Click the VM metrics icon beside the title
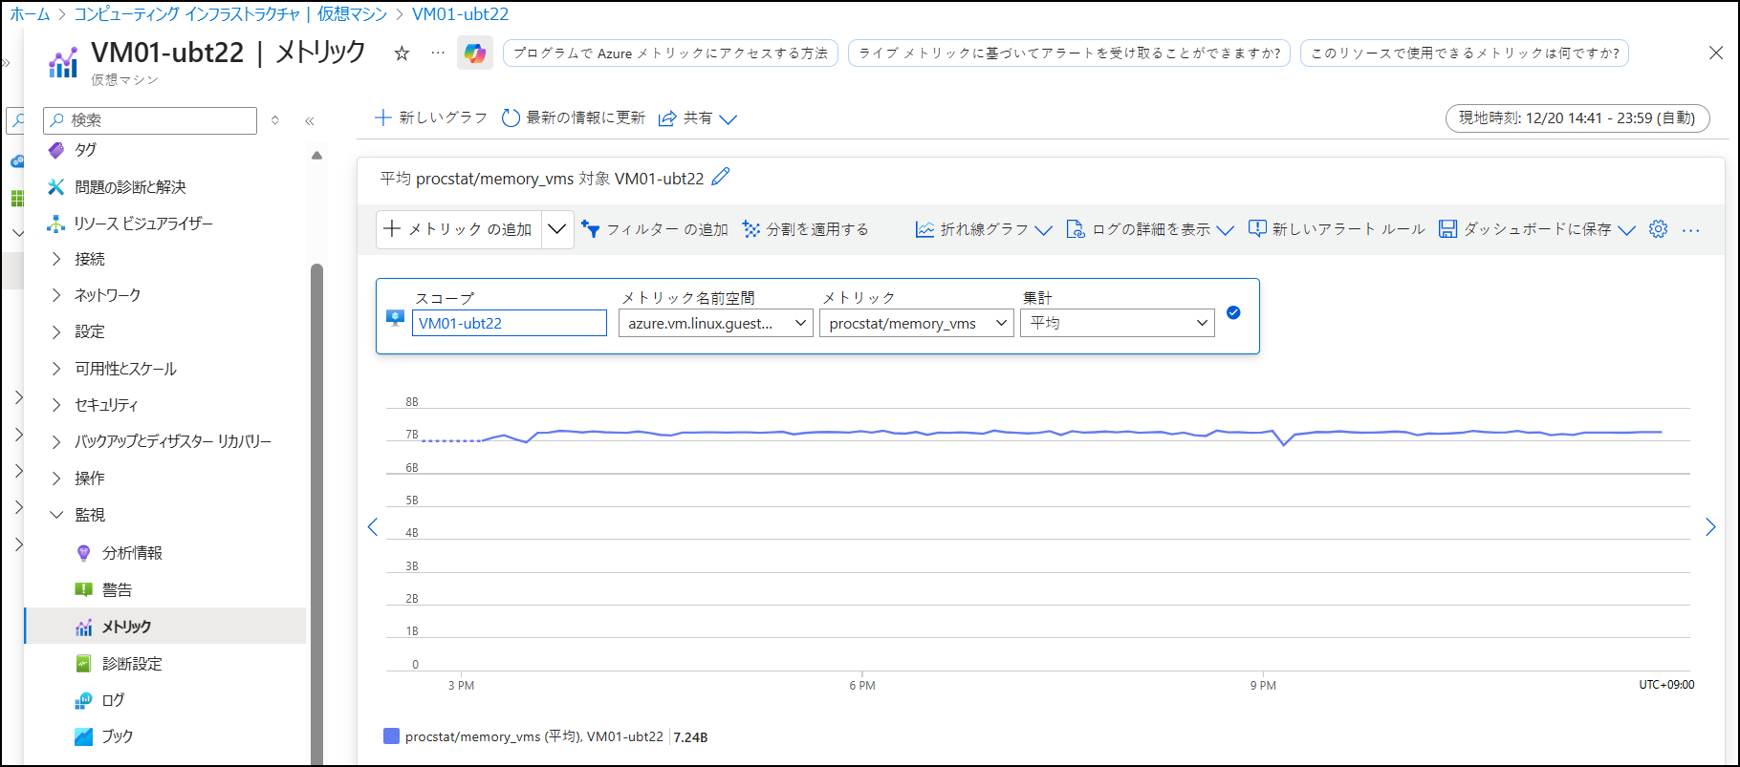Image resolution: width=1740 pixels, height=767 pixels. tap(63, 61)
